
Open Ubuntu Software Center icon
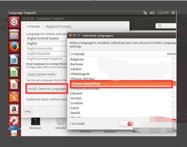[14, 97]
